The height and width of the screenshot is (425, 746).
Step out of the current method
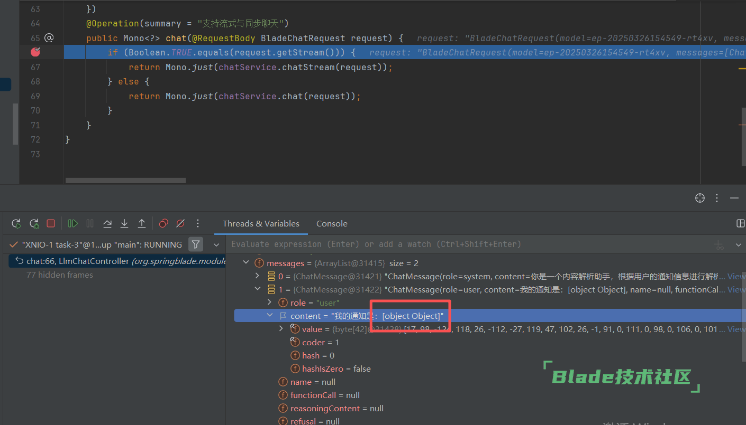tap(142, 223)
